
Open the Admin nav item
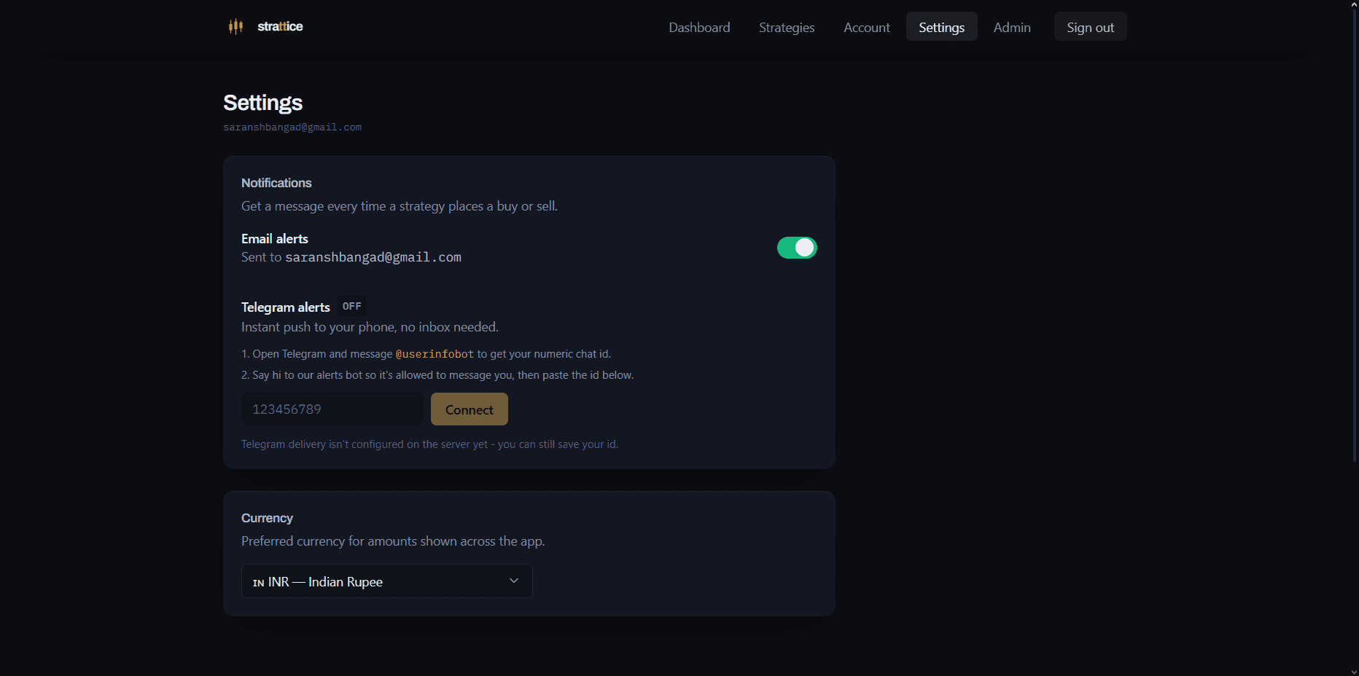(1012, 27)
